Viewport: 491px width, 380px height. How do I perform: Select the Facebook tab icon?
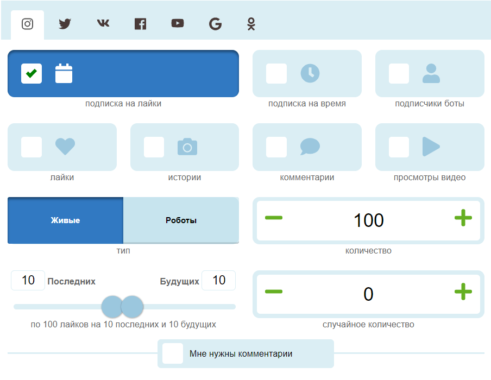click(140, 24)
